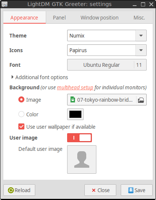This screenshot has height=200, width=156.
Task: Click the Close button
Action: click(100, 190)
